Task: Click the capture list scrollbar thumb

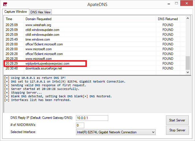Action: point(188,63)
